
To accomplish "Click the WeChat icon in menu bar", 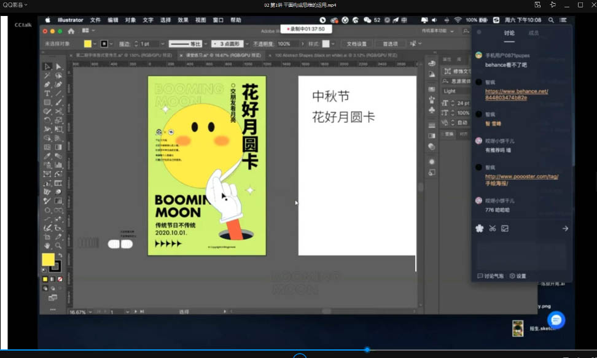I will 367,20.
